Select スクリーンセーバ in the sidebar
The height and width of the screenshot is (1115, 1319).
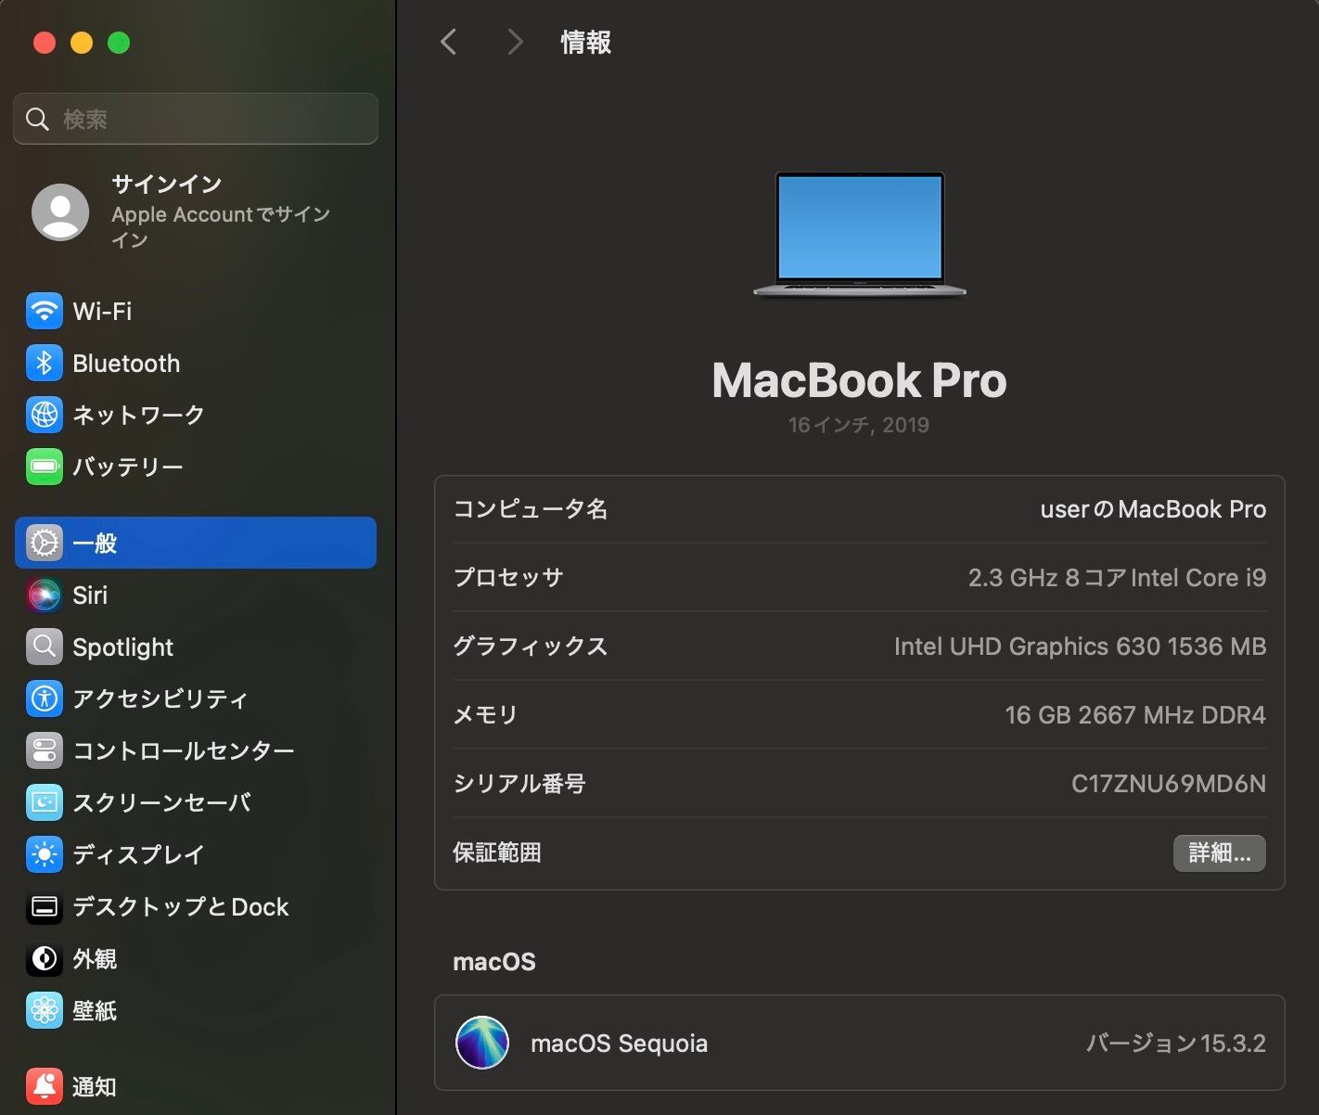[x=196, y=802]
